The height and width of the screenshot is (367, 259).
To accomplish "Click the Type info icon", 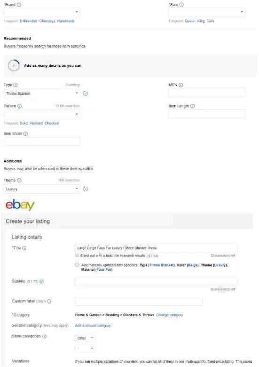I will click(16, 85).
